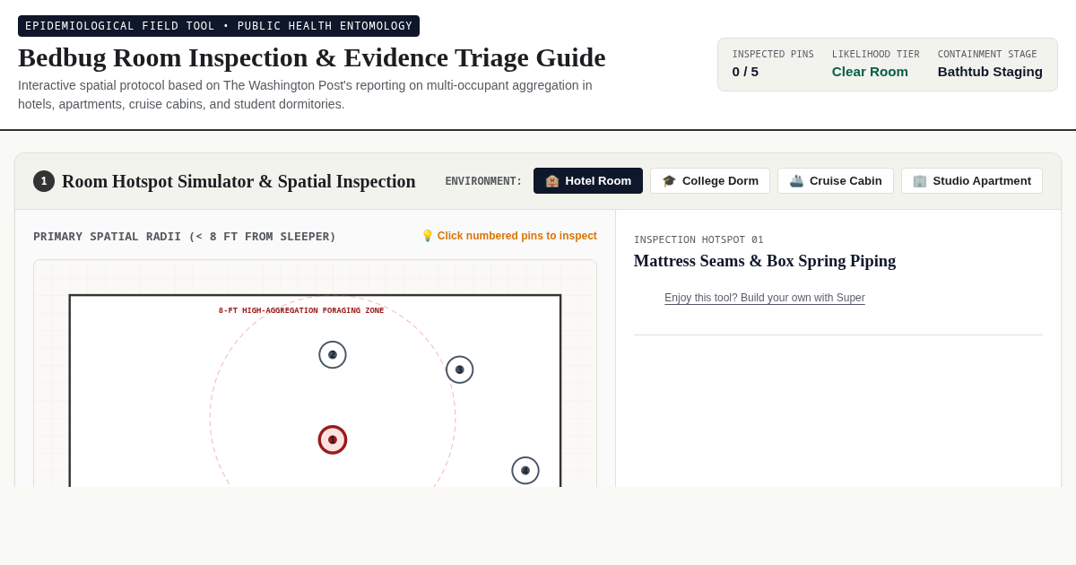Click the '8-FT HIGH-AGGREGATION FORAGING ZONE' label
Image resolution: width=1076 pixels, height=565 pixels.
click(x=301, y=311)
